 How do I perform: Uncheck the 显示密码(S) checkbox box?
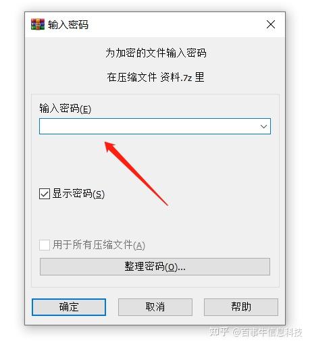coord(45,194)
